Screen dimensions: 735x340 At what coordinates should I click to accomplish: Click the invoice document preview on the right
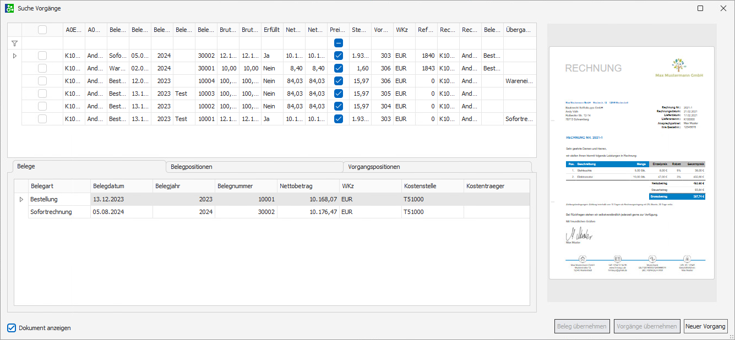pos(631,165)
